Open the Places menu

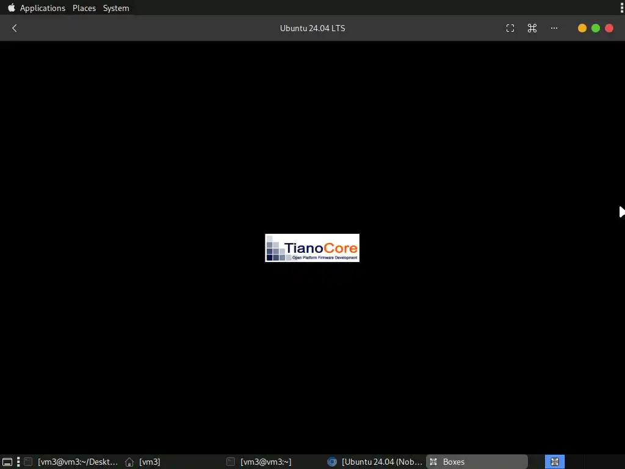click(84, 8)
